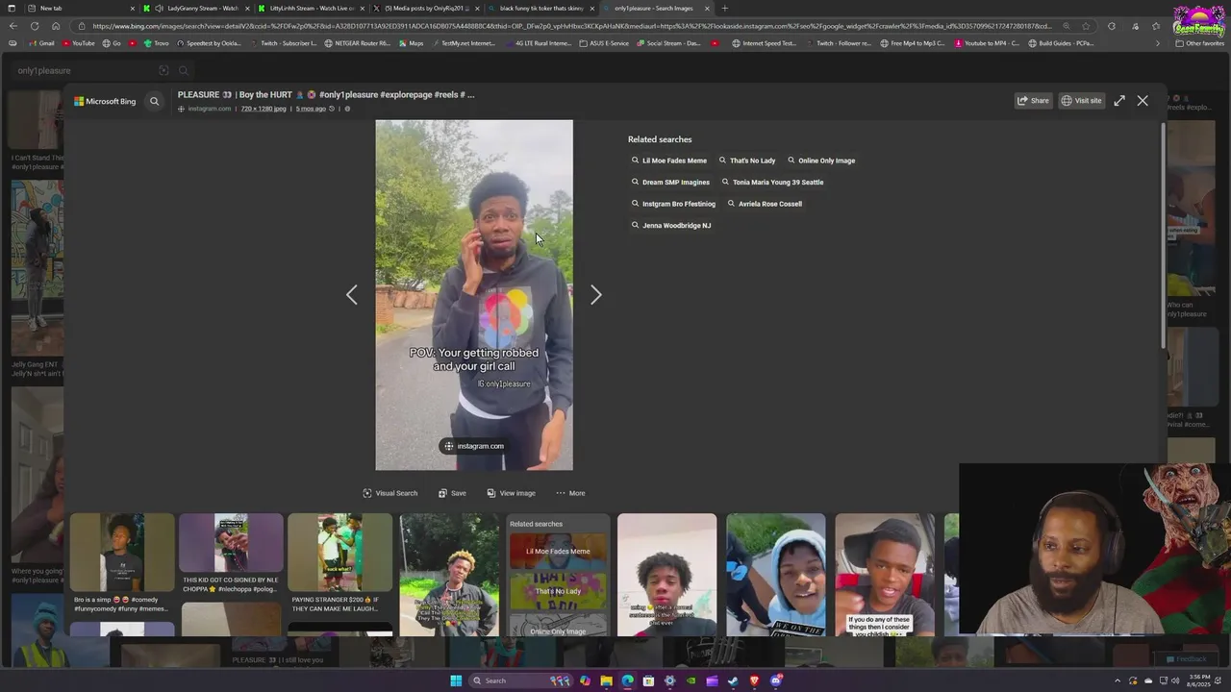Switch to the LadyGranny Stream tab

(197, 9)
